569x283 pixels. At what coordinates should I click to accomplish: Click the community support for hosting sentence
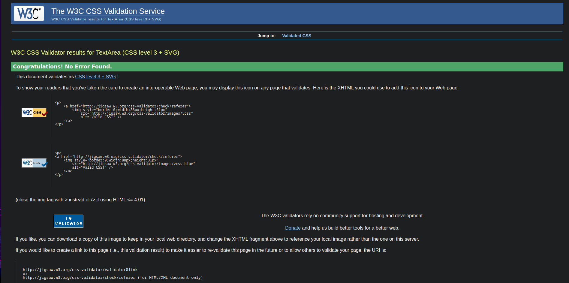pos(342,216)
